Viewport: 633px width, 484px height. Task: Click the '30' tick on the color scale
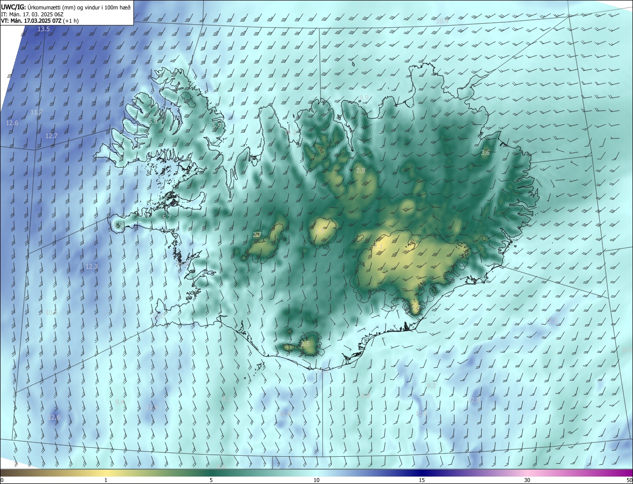[527, 480]
